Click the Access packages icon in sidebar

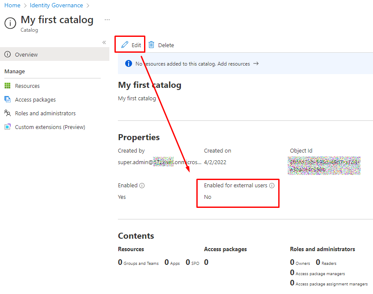click(x=7, y=99)
